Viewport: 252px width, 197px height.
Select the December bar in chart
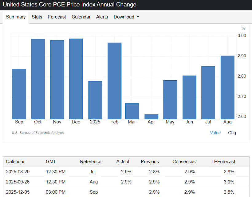[76, 79]
